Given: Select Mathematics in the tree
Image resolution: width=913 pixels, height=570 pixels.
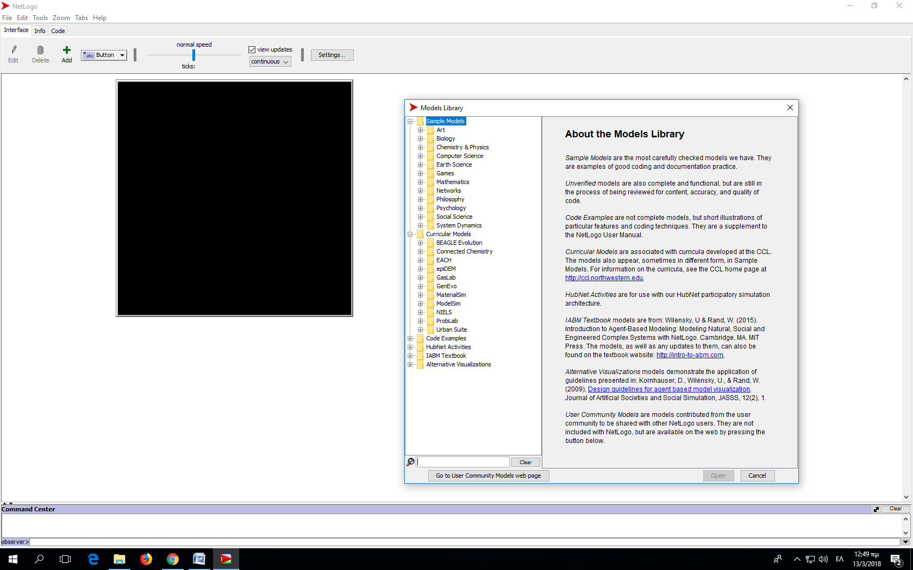Looking at the screenshot, I should pyautogui.click(x=453, y=182).
